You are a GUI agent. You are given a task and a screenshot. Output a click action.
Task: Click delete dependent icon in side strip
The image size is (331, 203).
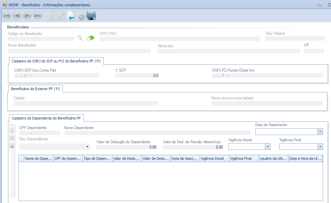click(12, 146)
